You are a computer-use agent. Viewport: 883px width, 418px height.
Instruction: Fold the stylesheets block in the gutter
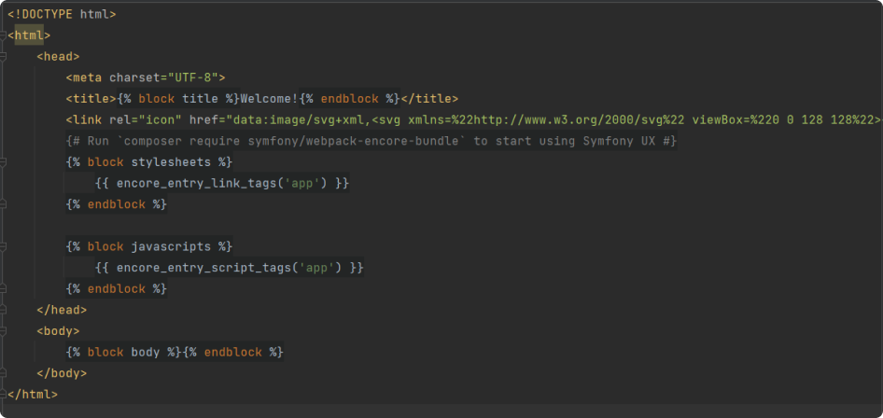coord(5,161)
